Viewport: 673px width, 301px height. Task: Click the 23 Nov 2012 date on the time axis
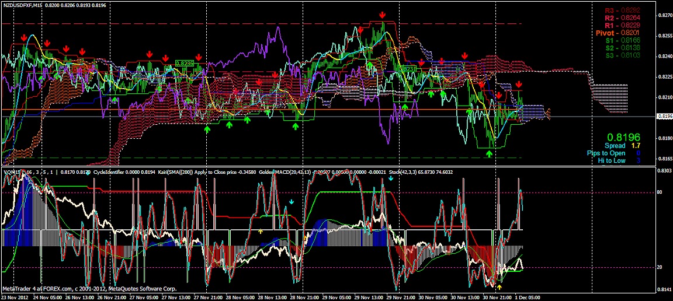pos(14,296)
